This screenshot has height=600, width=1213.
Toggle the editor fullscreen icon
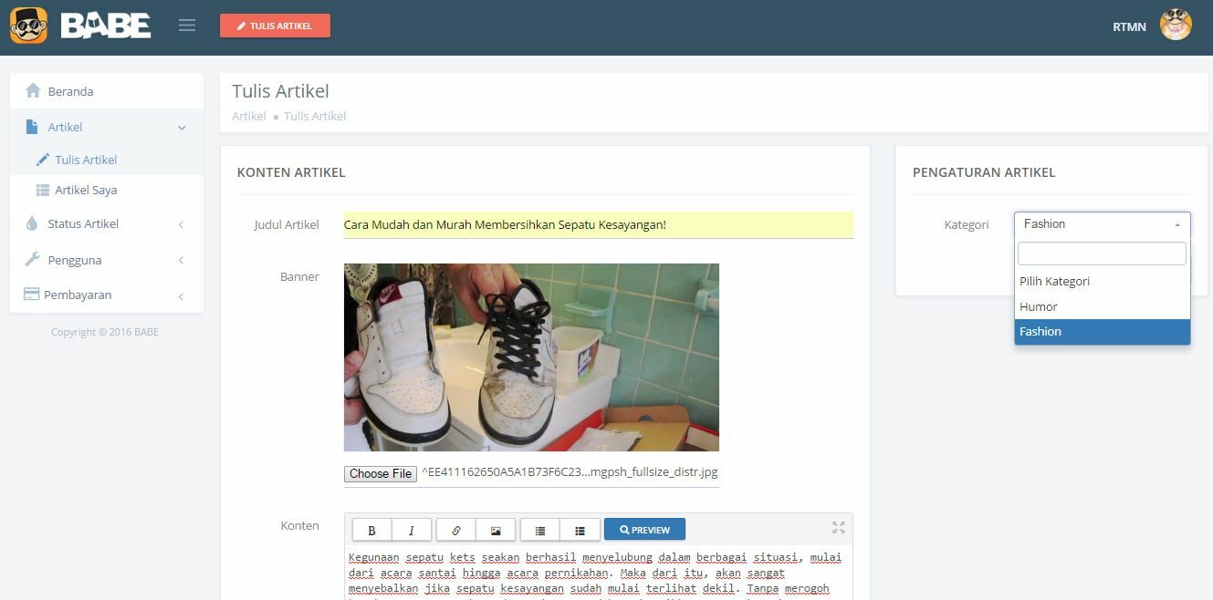(x=839, y=528)
